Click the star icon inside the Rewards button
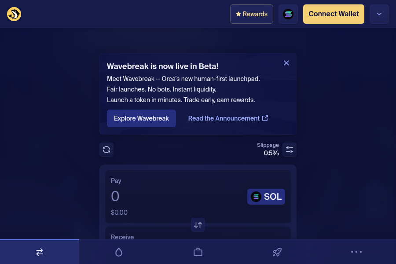 tap(238, 14)
